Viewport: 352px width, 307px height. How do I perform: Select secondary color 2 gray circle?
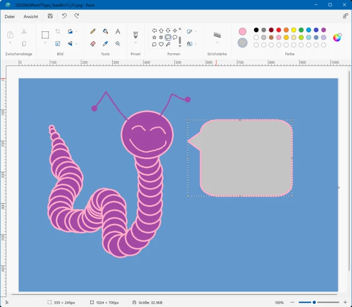[243, 43]
